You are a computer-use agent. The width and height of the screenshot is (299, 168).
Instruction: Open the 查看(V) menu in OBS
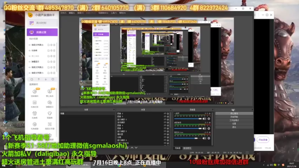pos(80,13)
